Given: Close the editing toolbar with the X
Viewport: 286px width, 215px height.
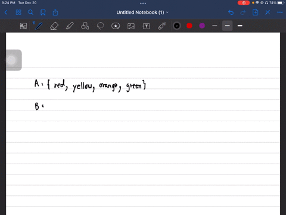Looking at the screenshot, I should [x=268, y=13].
